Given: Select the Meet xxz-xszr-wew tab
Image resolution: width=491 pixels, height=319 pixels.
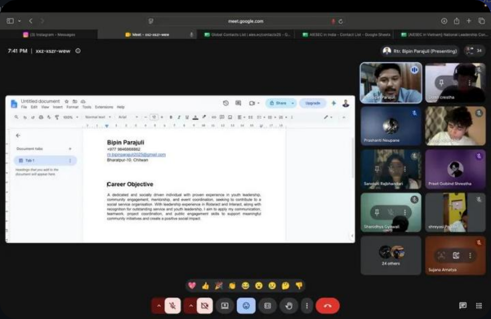Looking at the screenshot, I should [x=147, y=35].
